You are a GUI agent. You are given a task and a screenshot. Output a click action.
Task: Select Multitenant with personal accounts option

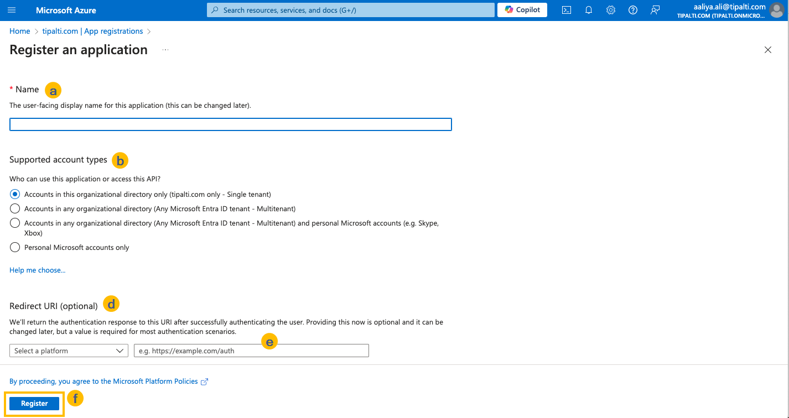point(14,223)
